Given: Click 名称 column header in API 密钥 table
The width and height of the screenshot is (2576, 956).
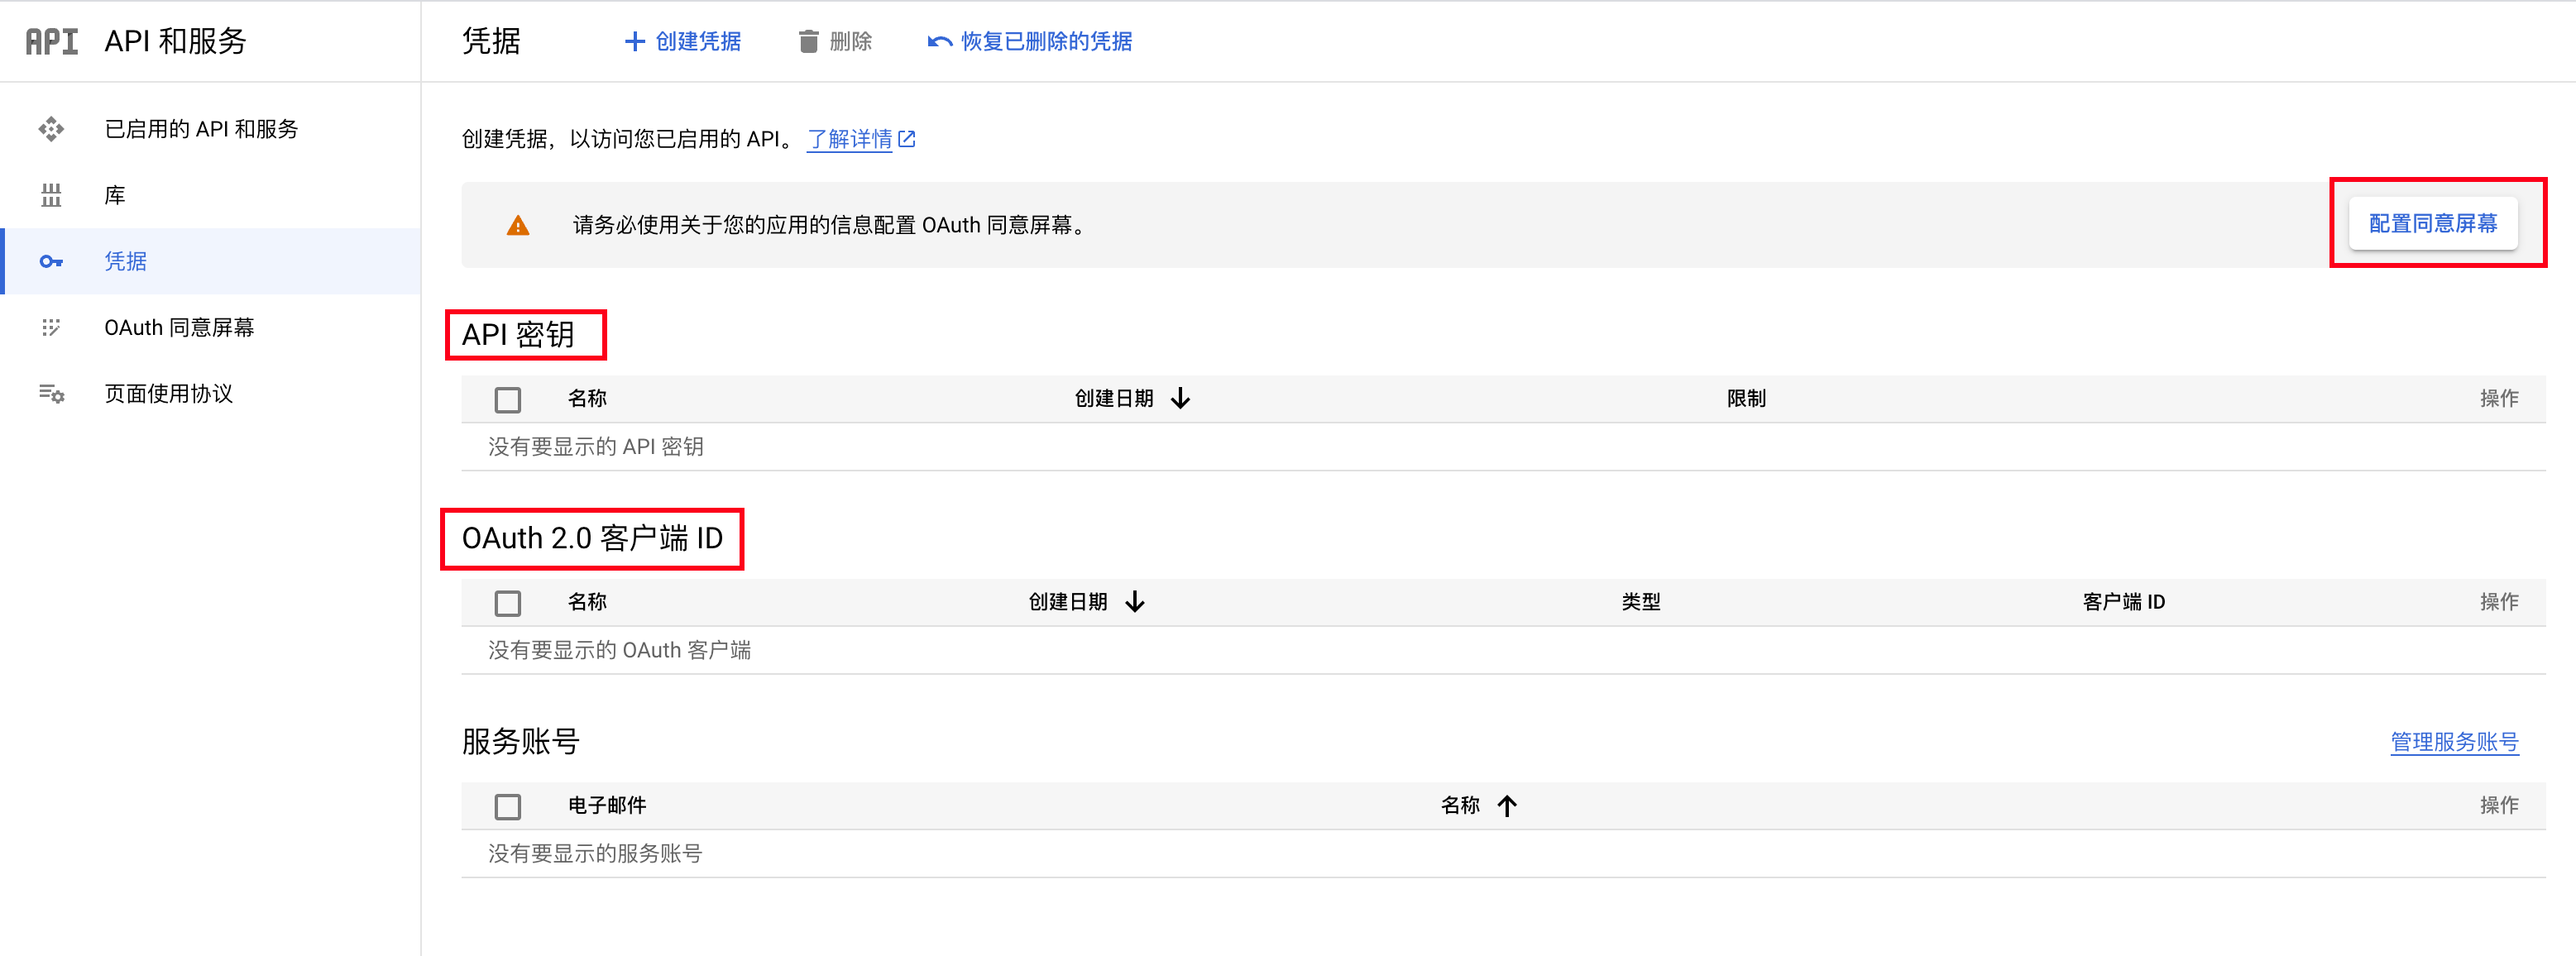Looking at the screenshot, I should point(587,399).
